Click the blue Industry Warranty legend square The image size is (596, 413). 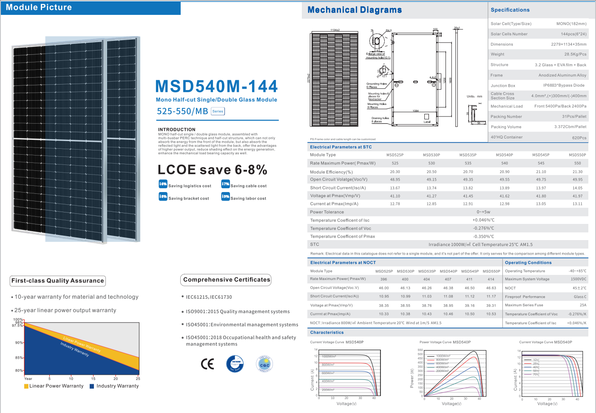(92, 386)
